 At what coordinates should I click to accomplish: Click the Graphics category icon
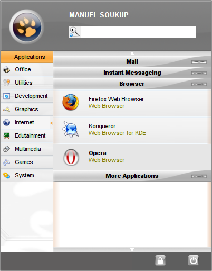point(7,109)
